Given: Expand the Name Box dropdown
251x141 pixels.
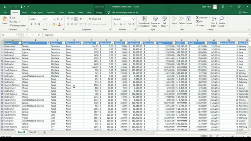Looking at the screenshot, I should (16, 35).
